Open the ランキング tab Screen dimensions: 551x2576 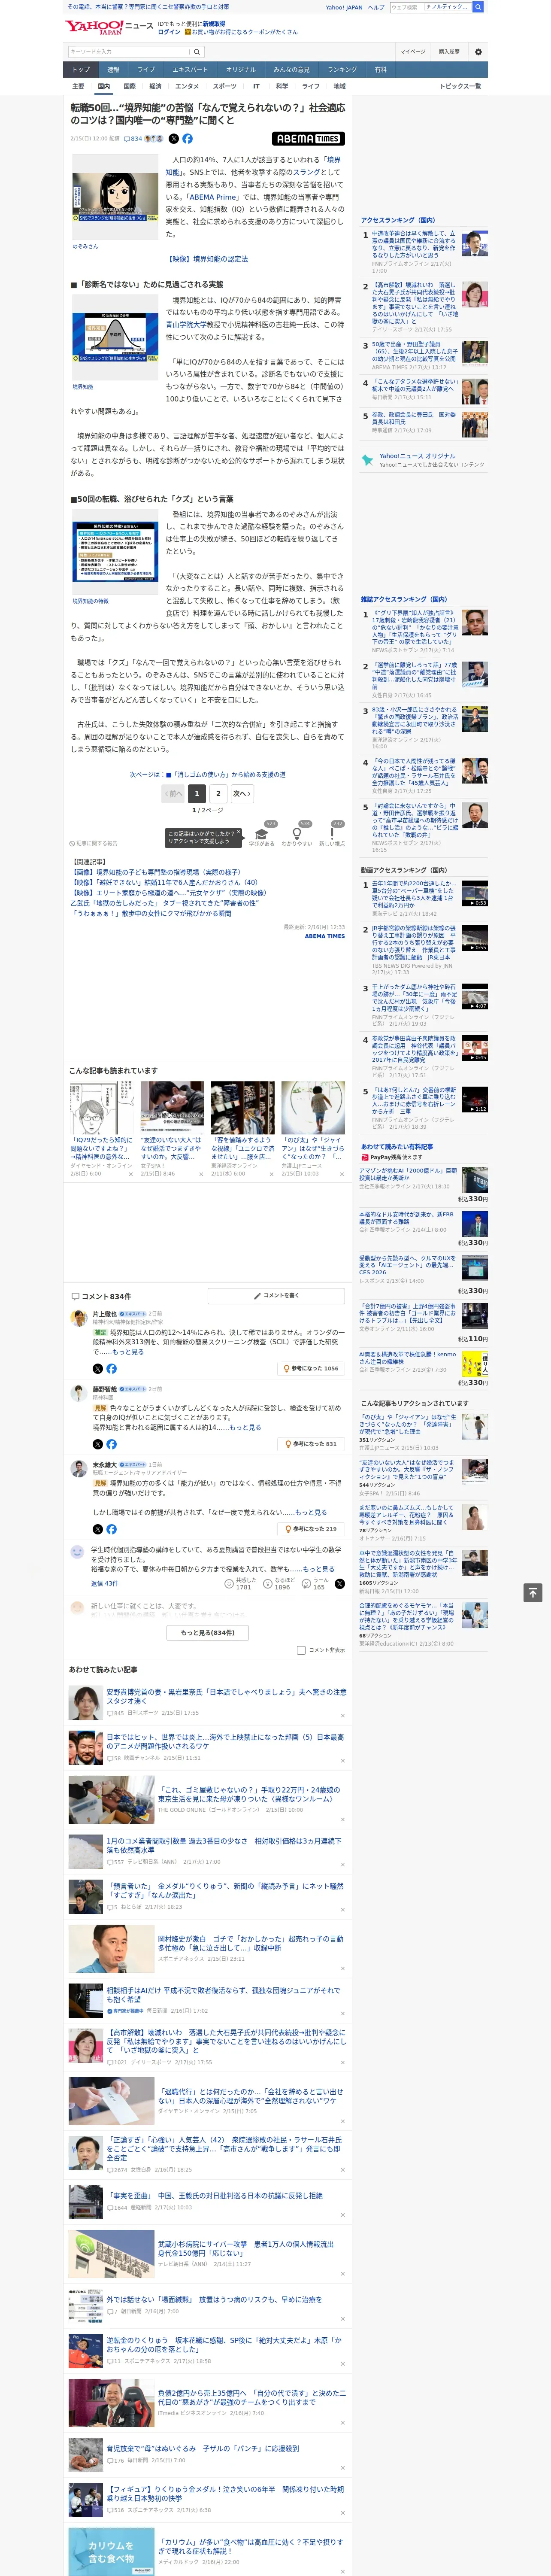(342, 69)
